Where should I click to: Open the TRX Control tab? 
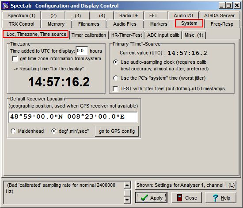pos(22,24)
